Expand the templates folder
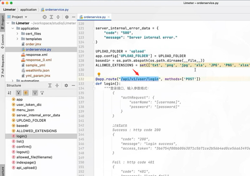The image size is (250, 176). click(x=17, y=39)
